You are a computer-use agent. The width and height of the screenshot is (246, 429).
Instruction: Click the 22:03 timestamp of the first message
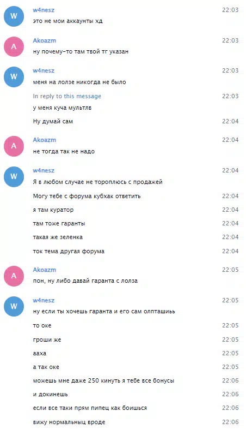[x=230, y=10]
